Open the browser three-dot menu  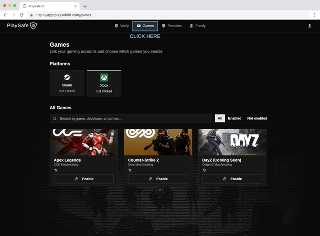[314, 15]
